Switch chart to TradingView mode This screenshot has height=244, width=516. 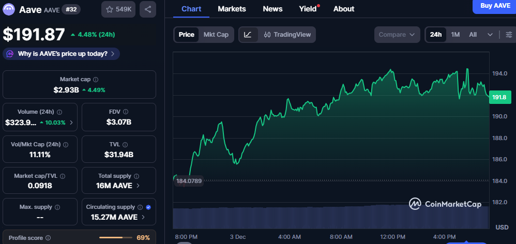point(287,35)
